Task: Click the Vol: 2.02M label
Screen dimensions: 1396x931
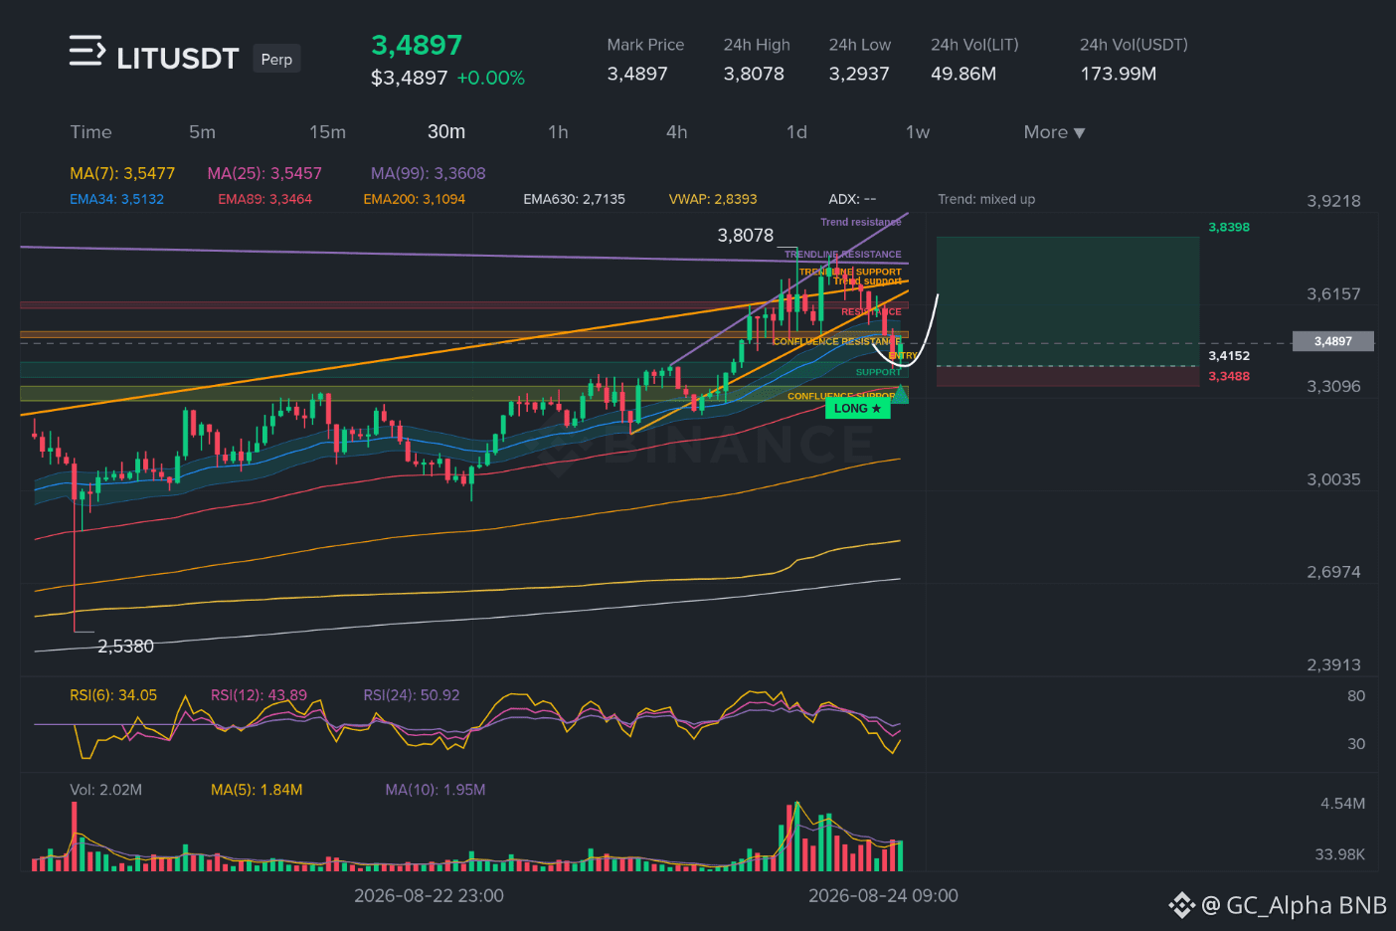Action: tap(105, 790)
